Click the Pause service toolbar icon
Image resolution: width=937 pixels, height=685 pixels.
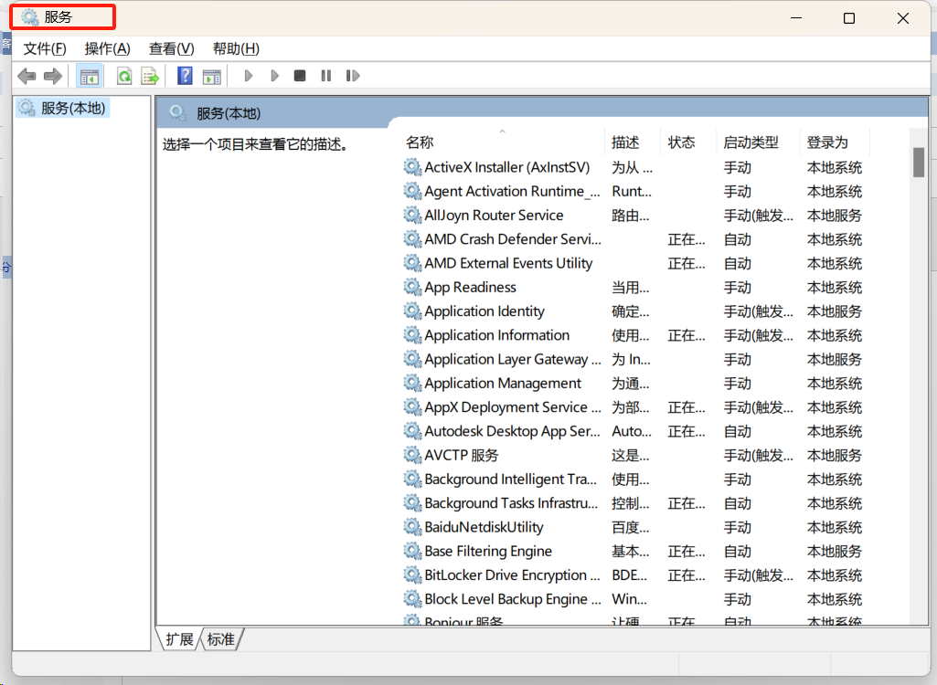point(325,76)
